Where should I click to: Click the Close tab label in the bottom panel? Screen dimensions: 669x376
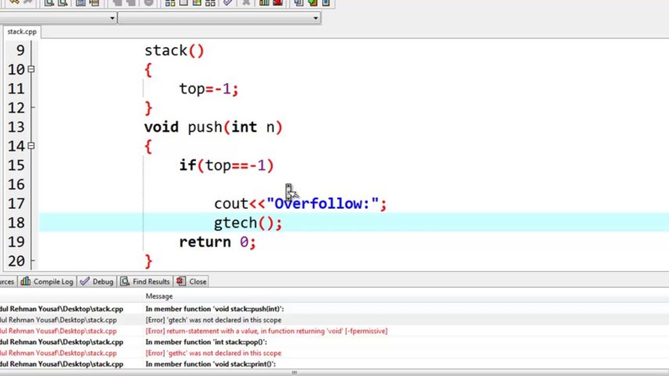[198, 281]
